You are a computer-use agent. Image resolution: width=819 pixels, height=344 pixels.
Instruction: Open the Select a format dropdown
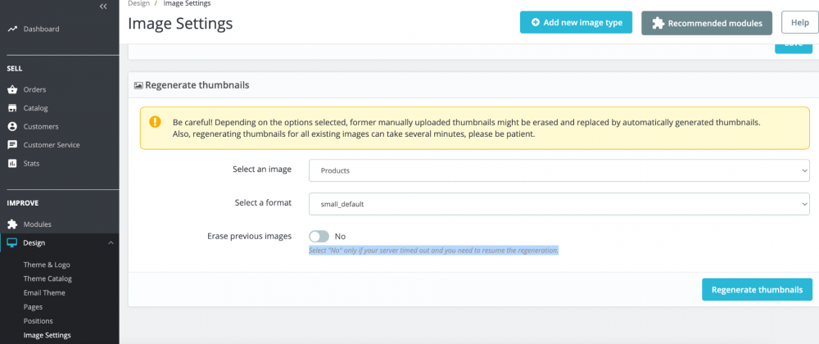[x=559, y=203]
